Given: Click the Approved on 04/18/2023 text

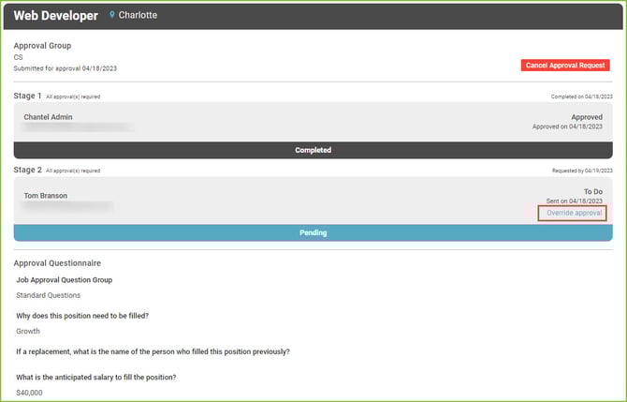Looking at the screenshot, I should 567,127.
